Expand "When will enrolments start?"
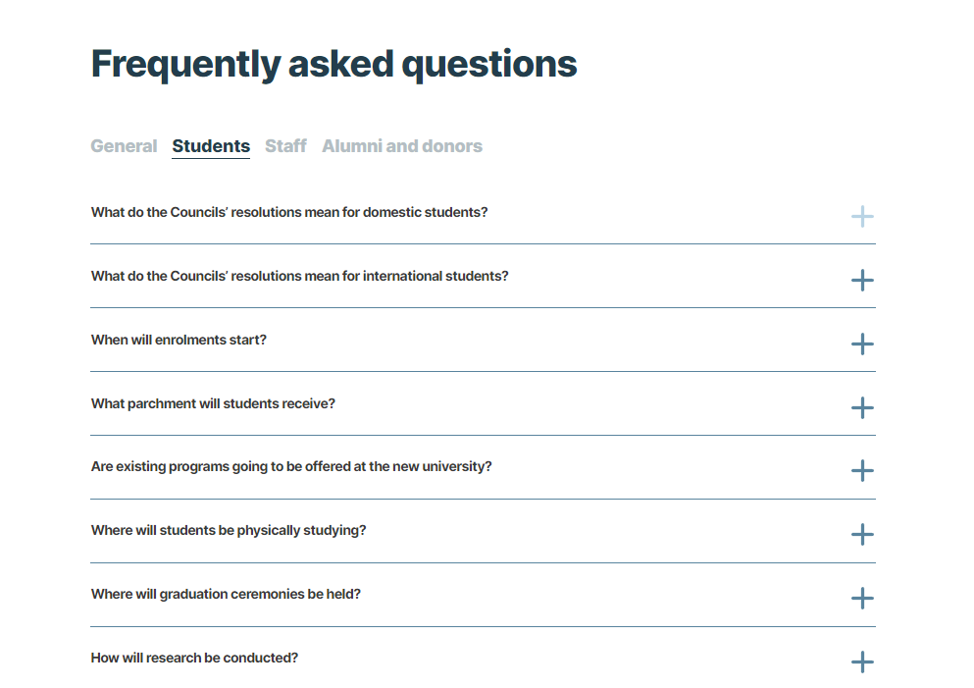974x688 pixels. click(179, 340)
